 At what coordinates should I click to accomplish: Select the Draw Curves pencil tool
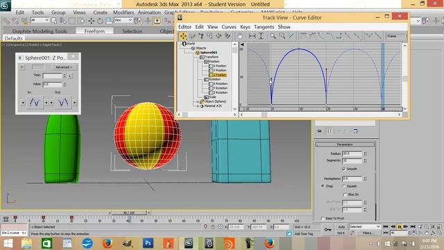192,36
